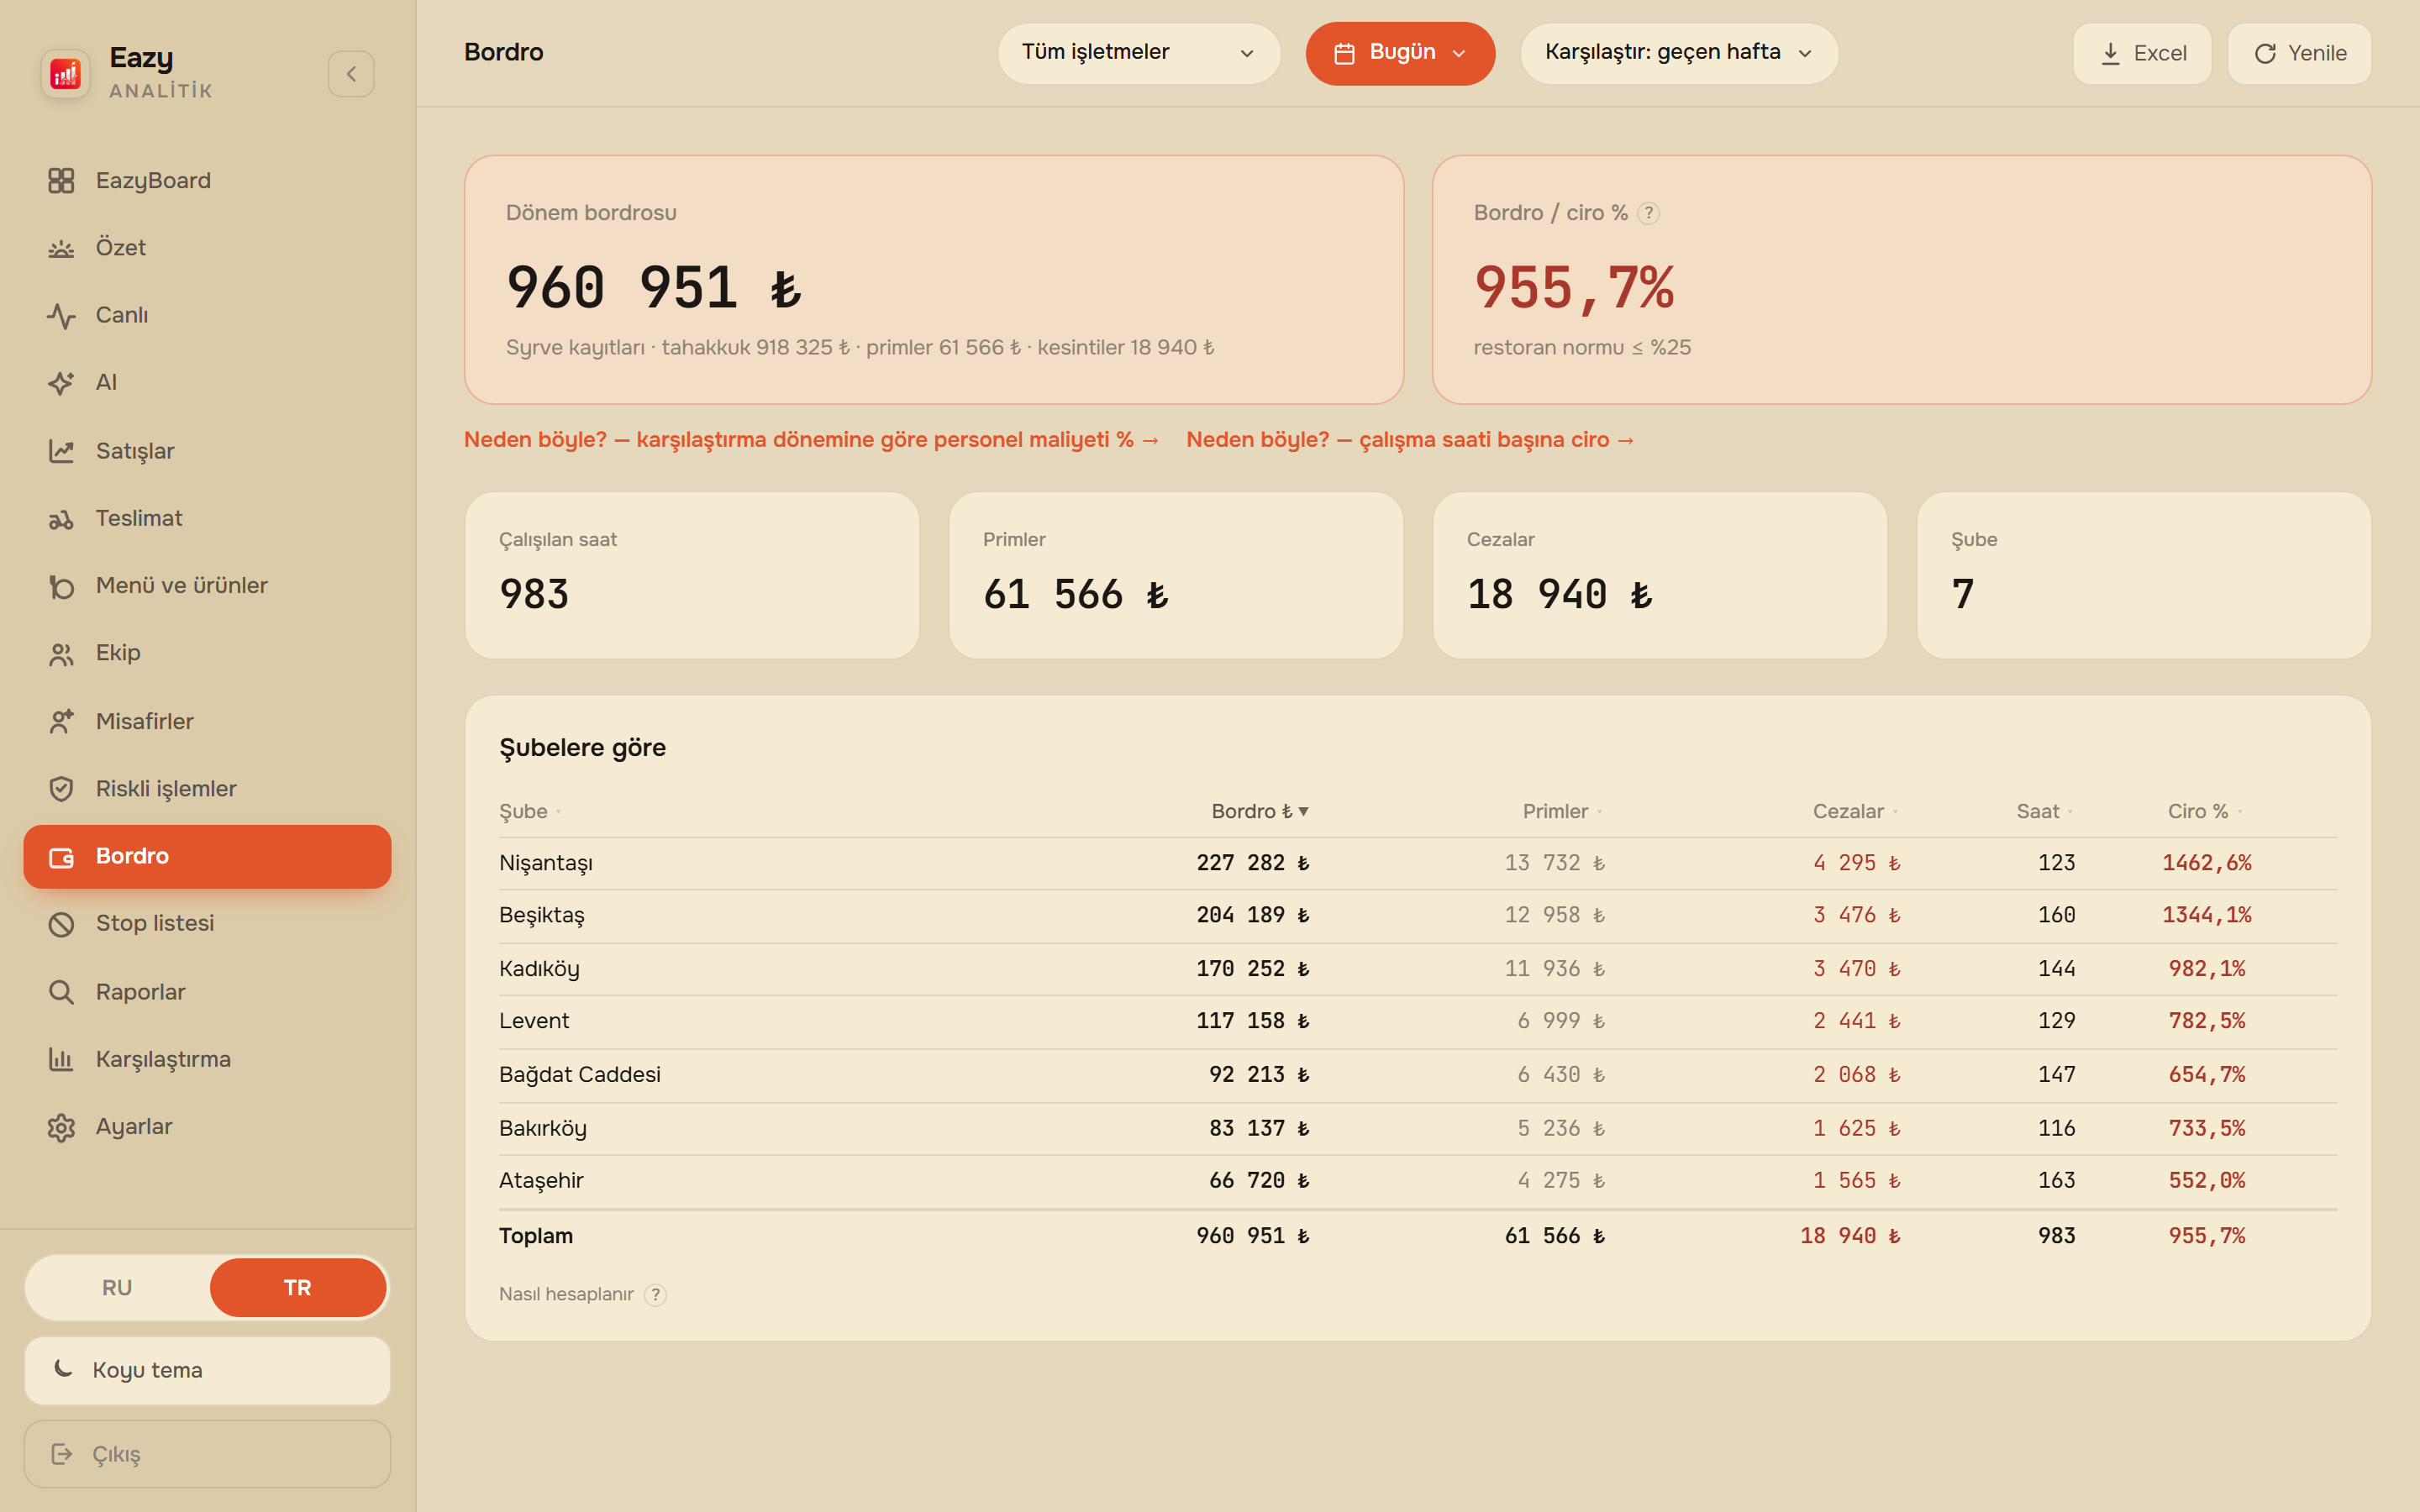Click the Bağdat Caddesi branch name
This screenshot has width=2420, height=1512.
[580, 1075]
